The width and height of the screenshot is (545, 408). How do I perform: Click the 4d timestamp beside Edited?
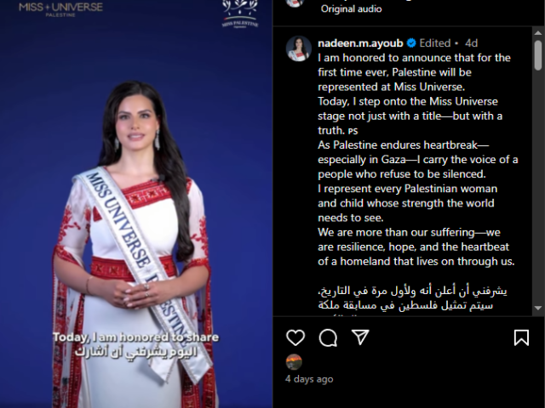point(471,43)
